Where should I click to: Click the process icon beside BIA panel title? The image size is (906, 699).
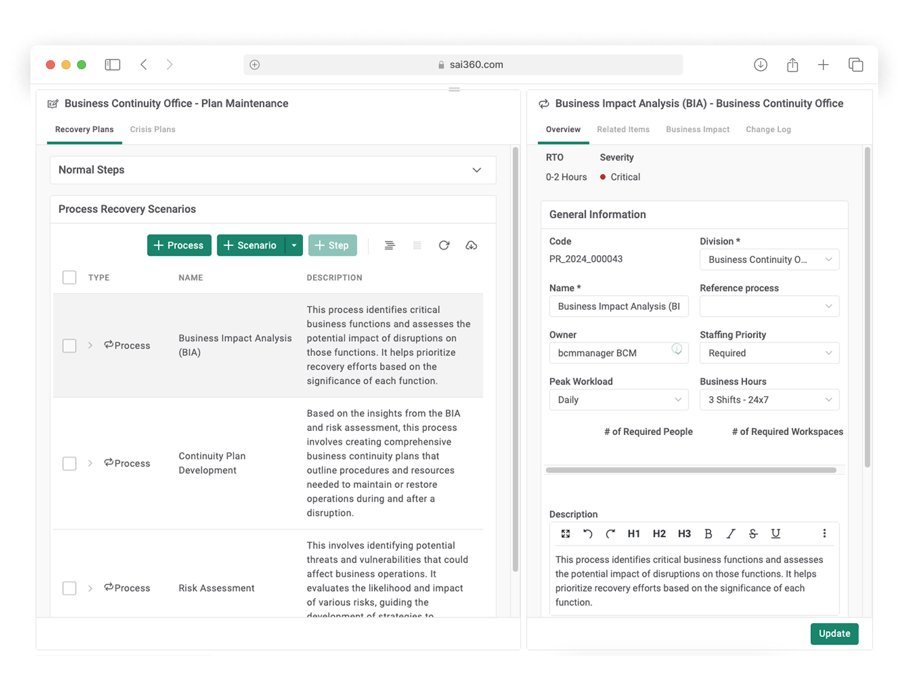click(544, 104)
